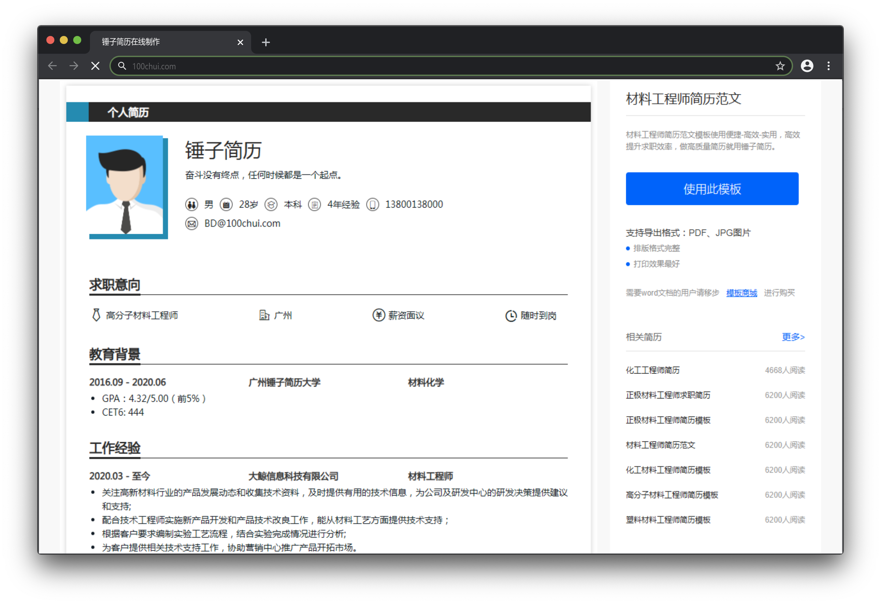Click the education icon next to 本科
Screen dimensions: 881x604
(271, 205)
